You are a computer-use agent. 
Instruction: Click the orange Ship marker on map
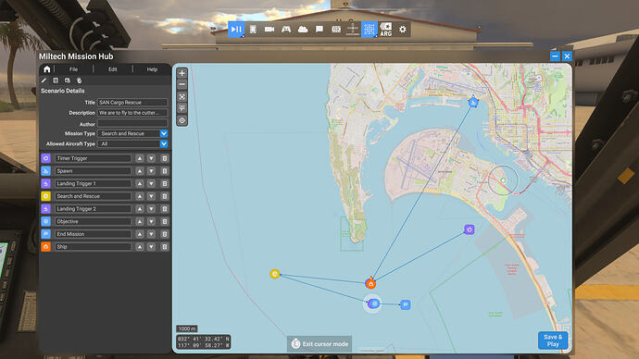[x=370, y=283]
